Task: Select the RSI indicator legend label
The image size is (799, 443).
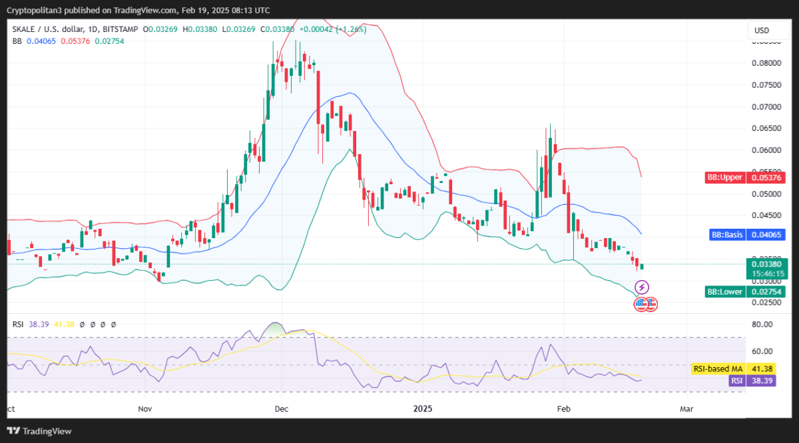Action: [x=19, y=324]
